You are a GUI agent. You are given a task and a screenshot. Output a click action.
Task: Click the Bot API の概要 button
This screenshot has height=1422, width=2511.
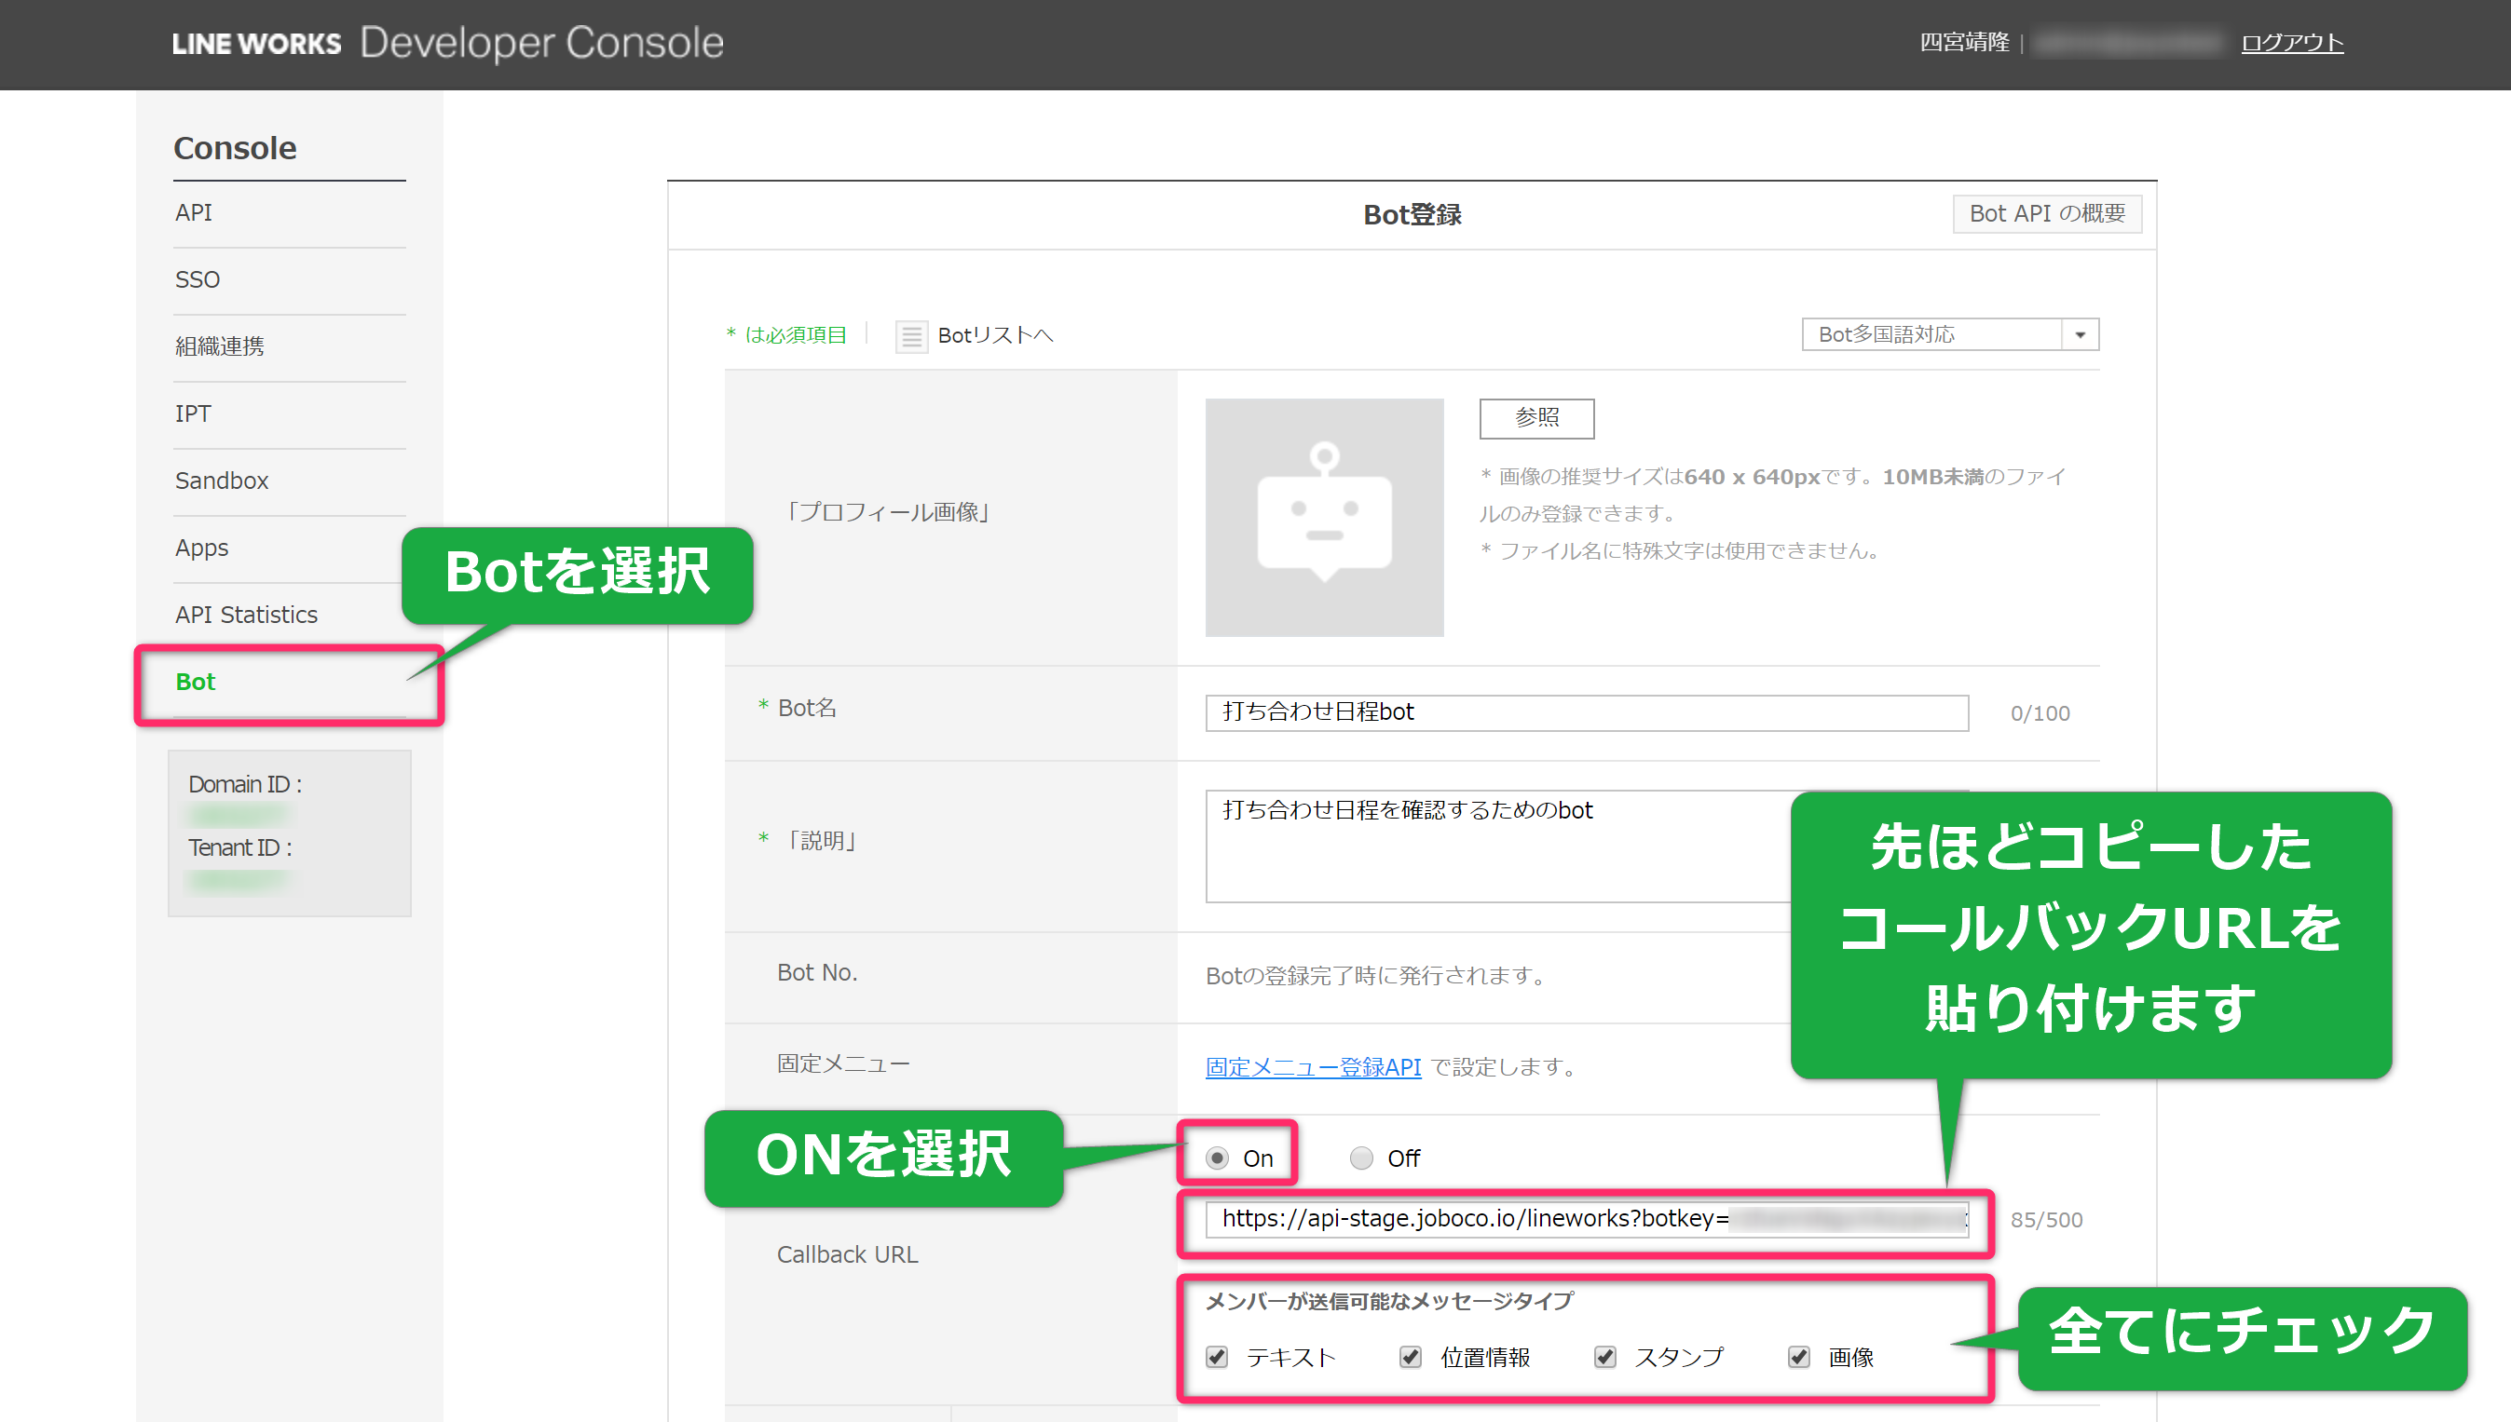coord(2047,214)
